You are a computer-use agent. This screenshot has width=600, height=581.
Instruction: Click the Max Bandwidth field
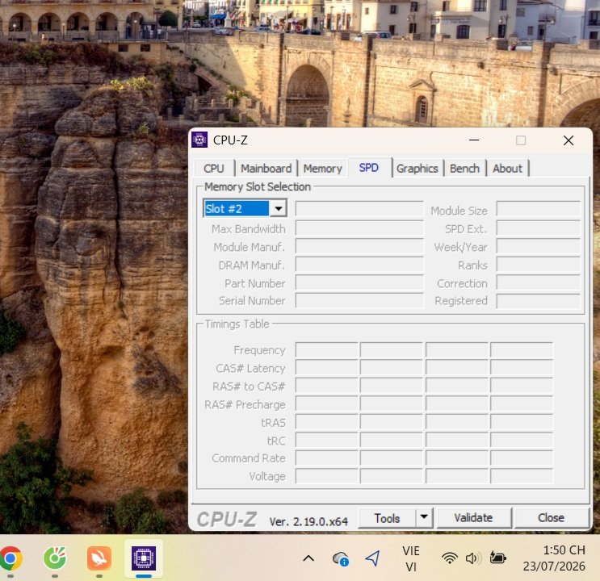click(x=359, y=228)
